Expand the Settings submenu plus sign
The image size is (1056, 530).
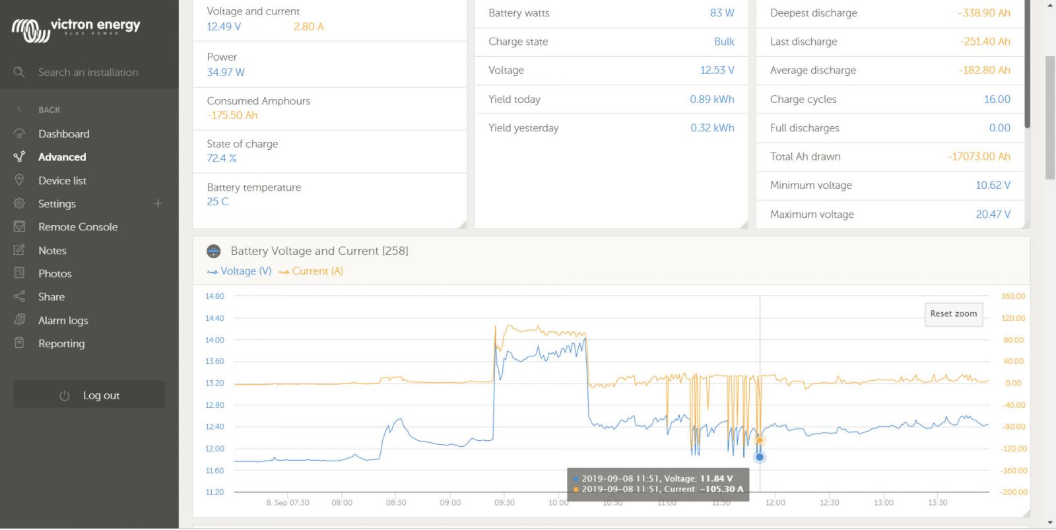(158, 203)
